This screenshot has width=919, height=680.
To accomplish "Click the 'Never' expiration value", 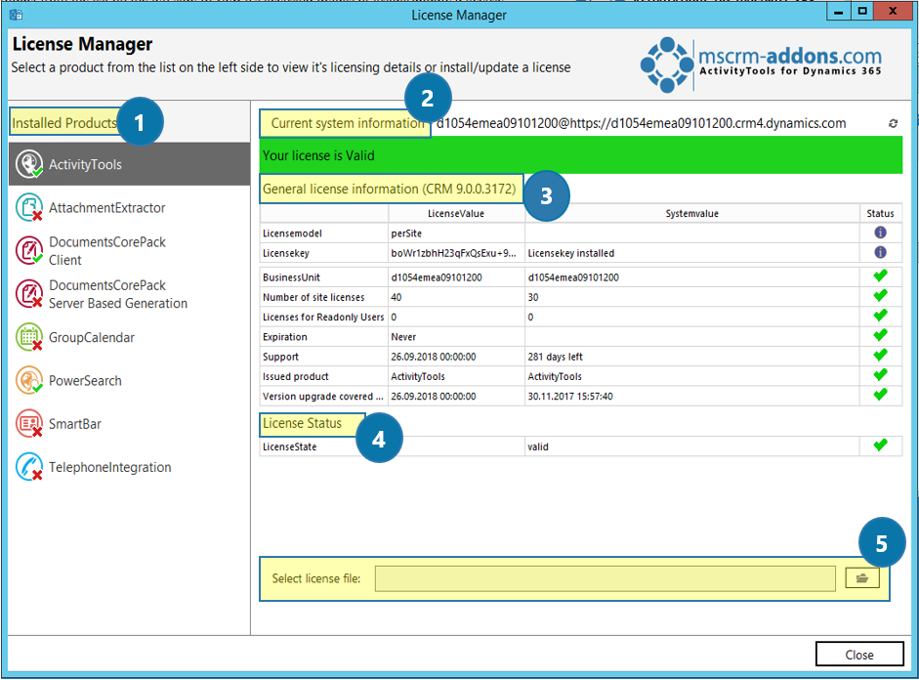I will 403,337.
